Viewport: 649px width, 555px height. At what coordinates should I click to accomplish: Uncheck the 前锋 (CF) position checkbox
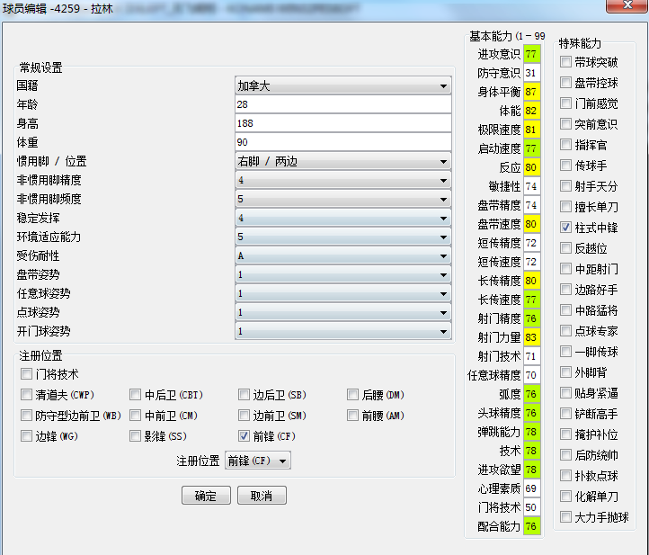(244, 435)
